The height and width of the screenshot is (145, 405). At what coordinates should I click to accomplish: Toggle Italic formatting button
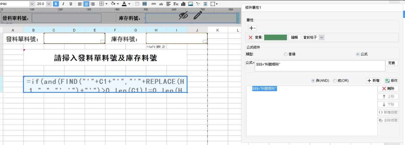(63, 4)
